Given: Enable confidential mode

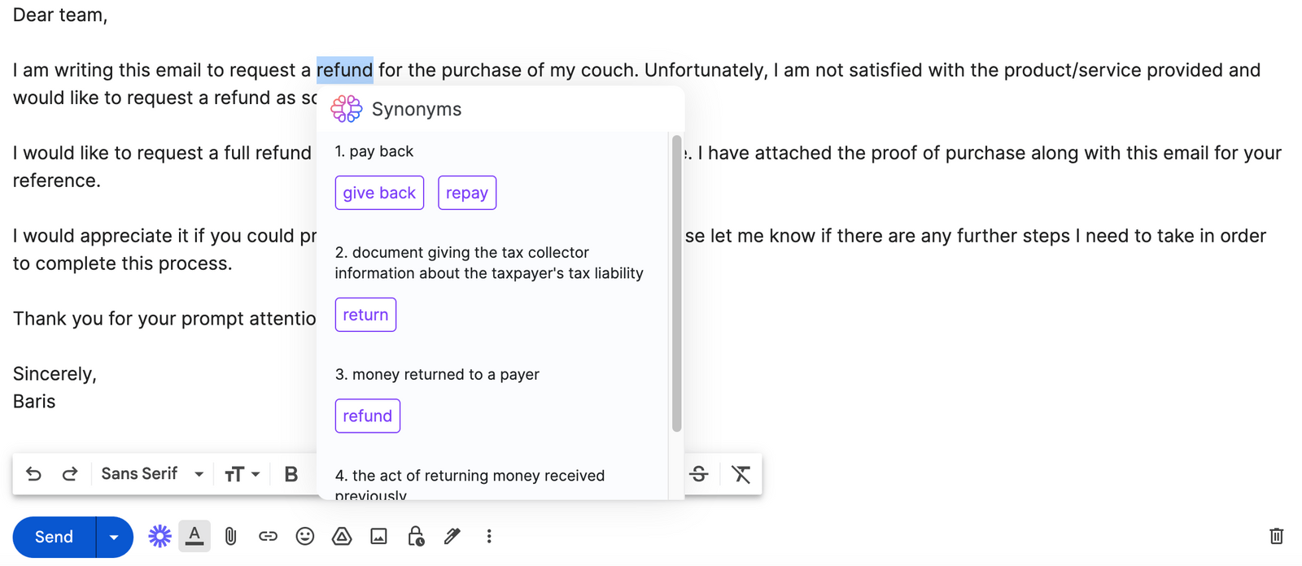Looking at the screenshot, I should [415, 536].
